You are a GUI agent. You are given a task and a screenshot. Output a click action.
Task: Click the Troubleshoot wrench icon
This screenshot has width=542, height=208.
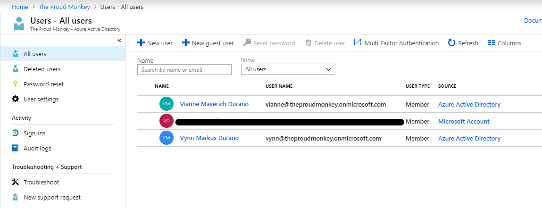pos(15,182)
